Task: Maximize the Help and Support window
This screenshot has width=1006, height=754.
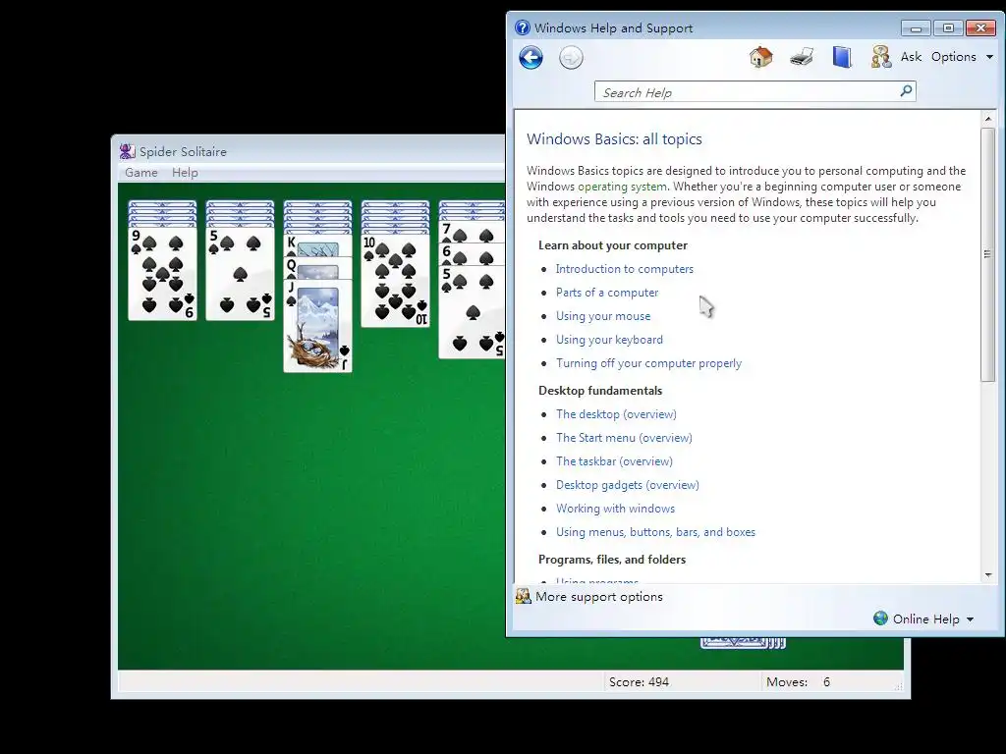Action: click(x=948, y=27)
